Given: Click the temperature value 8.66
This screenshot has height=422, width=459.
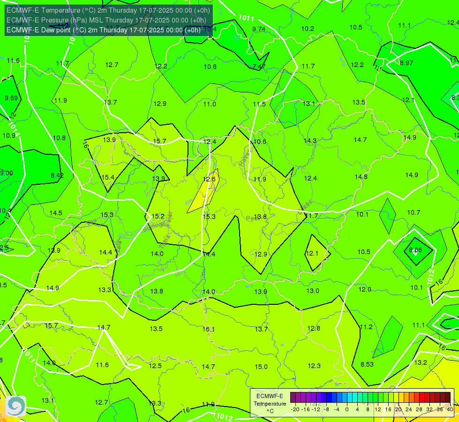Looking at the screenshot, I should coord(415,250).
